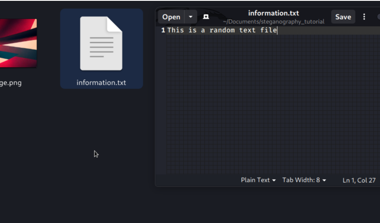This screenshot has width=380, height=223.
Task: Click the ~/Documents/steganography_tutorial path subtitle
Action: tap(273, 22)
